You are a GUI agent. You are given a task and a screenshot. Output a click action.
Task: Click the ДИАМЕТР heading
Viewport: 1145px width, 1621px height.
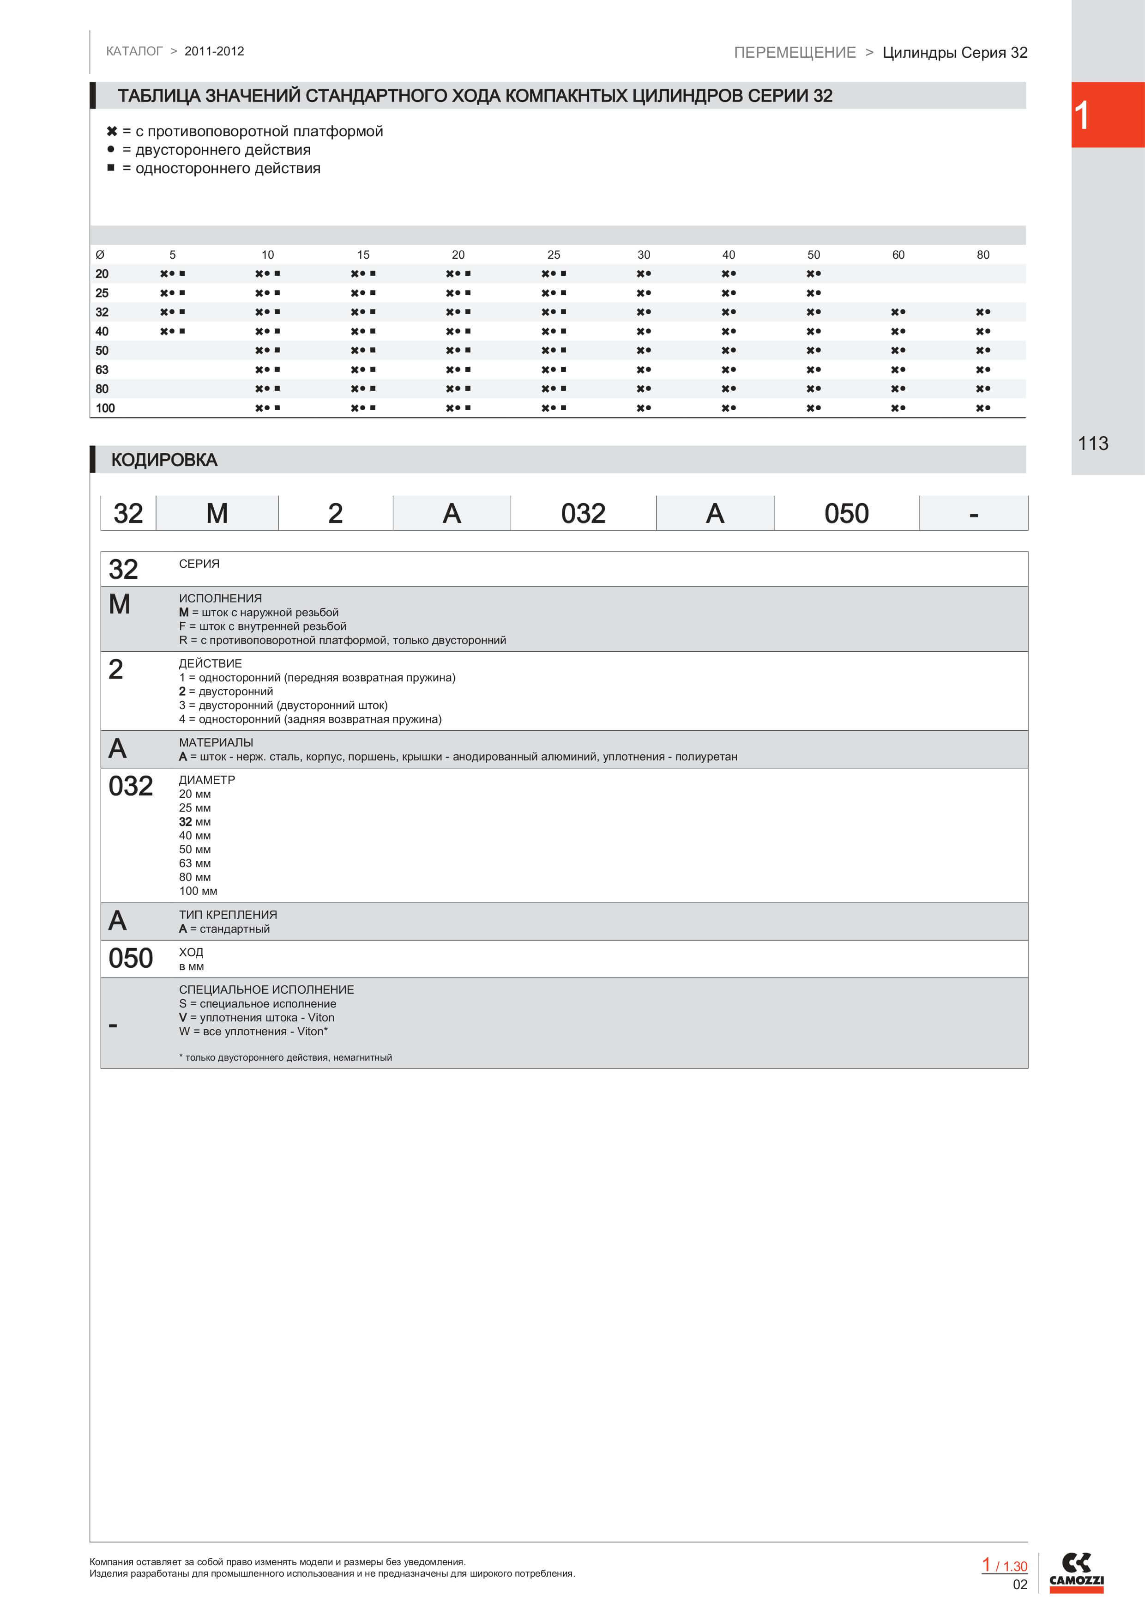[x=207, y=780]
